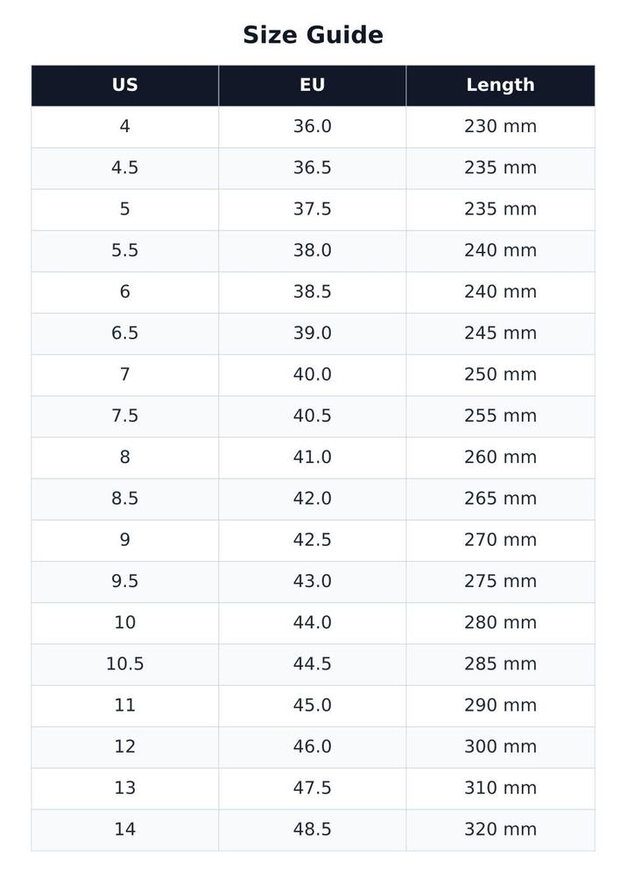This screenshot has height=896, width=627.
Task: Click the EU 36.5 cell
Action: 313,169
